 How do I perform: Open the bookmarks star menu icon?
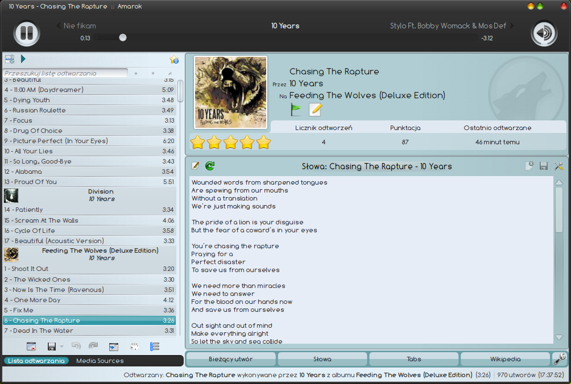click(x=174, y=60)
